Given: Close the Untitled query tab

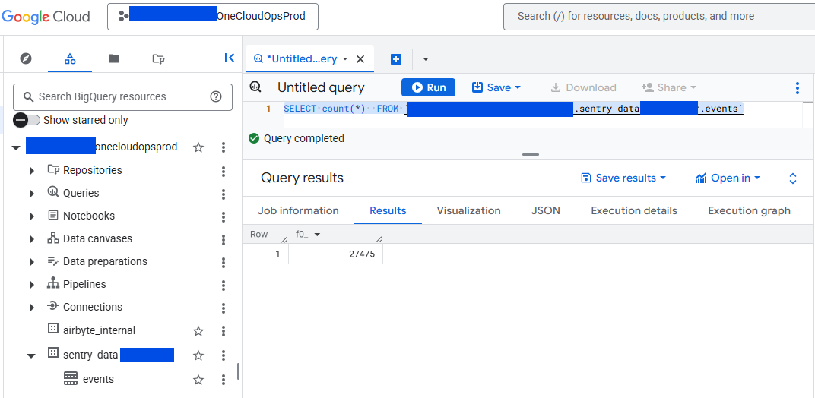Looking at the screenshot, I should [x=360, y=59].
